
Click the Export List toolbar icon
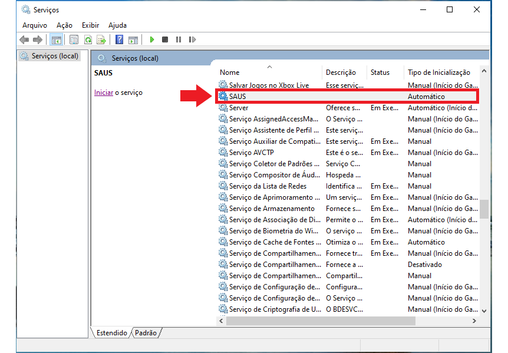(101, 39)
